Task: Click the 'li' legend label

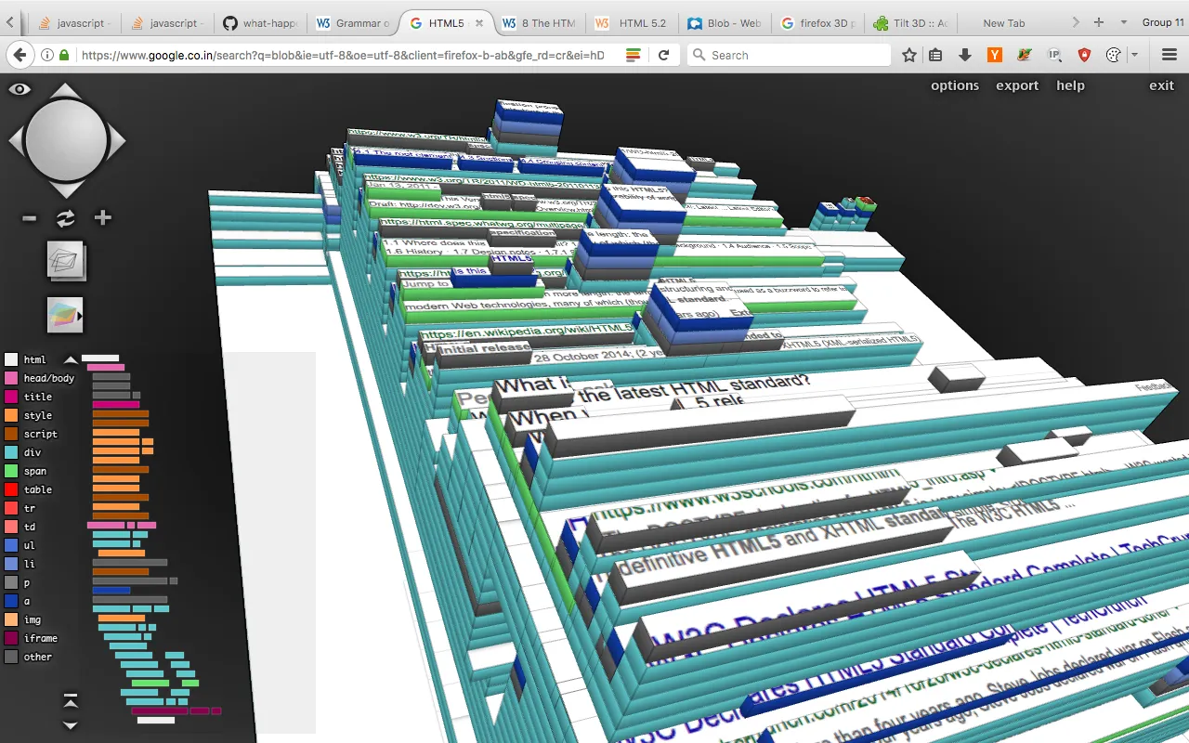Action: pyautogui.click(x=30, y=565)
